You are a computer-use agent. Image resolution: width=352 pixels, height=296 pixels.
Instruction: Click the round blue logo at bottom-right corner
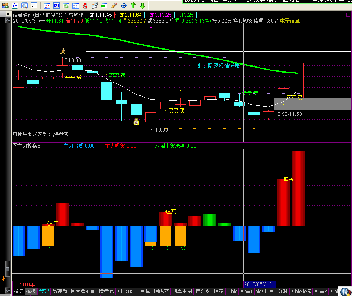[x=346, y=291]
